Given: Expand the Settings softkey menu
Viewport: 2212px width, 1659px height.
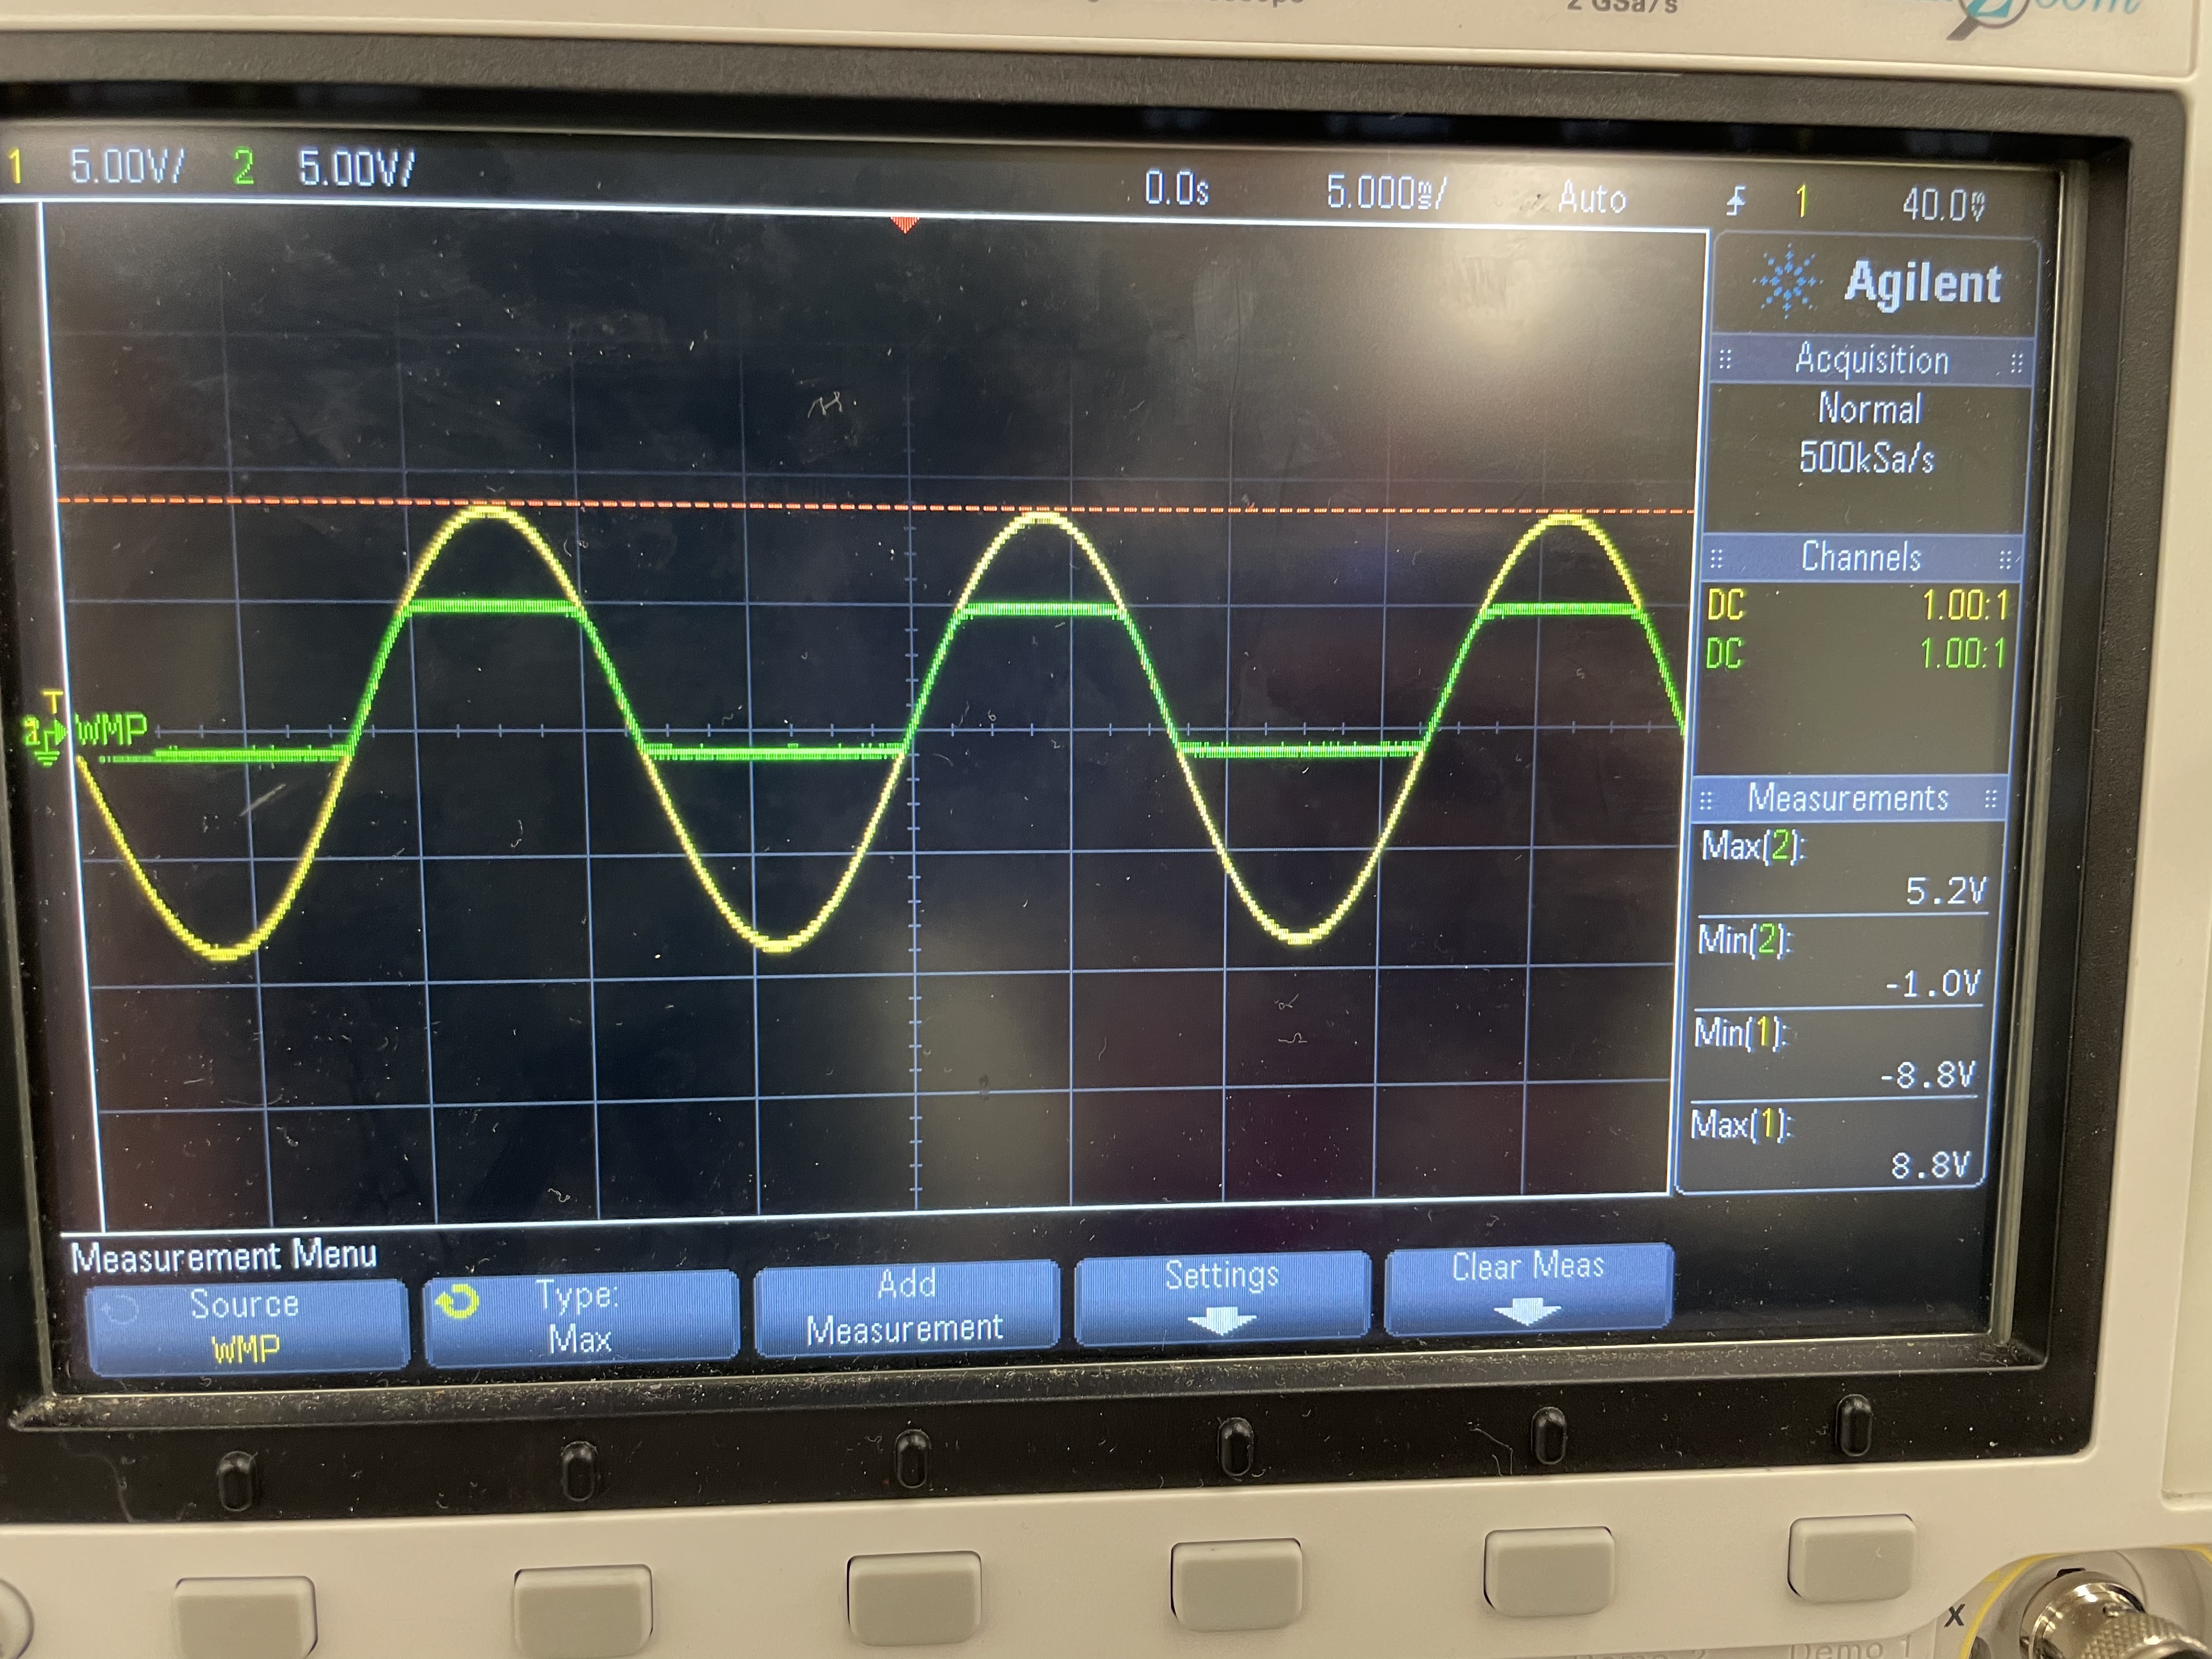Looking at the screenshot, I should 1222,1296.
